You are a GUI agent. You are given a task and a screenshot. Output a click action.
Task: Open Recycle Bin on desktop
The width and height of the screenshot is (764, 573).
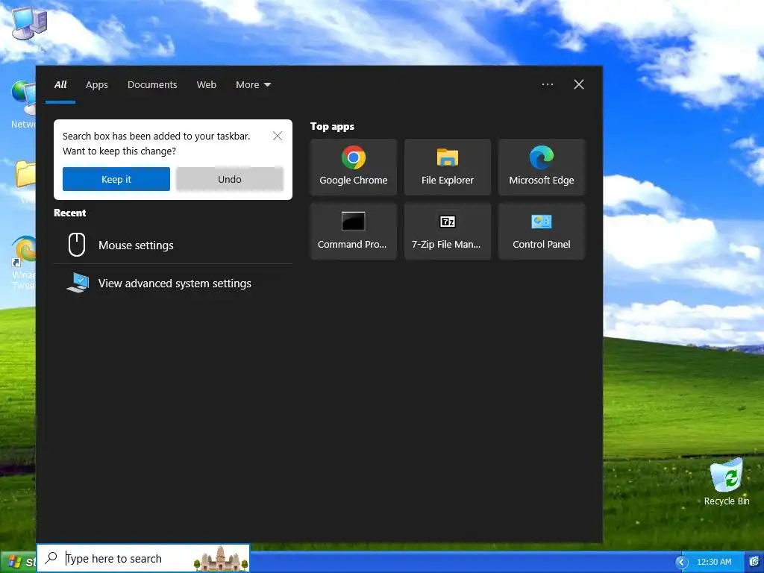(x=727, y=482)
